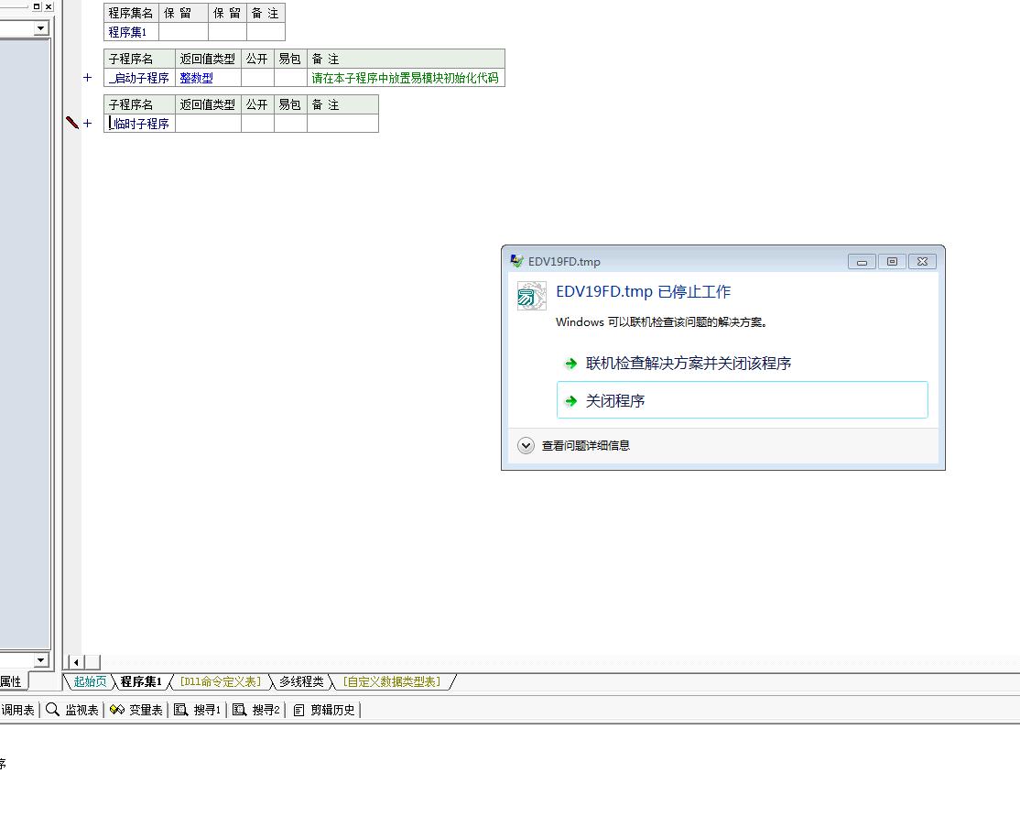This screenshot has height=838, width=1020.
Task: Click the EDV19FD.tmp application icon in dialog
Action: 532,296
